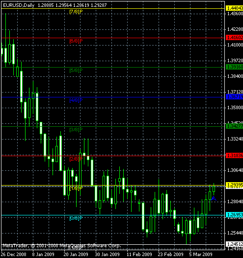Click the blue arrow marker near last candle

click(x=214, y=199)
